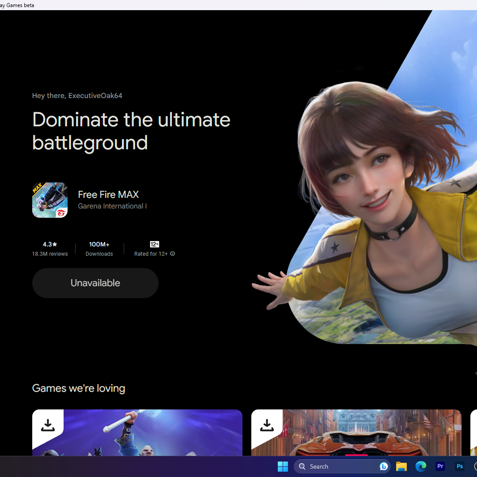Viewport: 477px width, 477px height.
Task: Launch Microsoft Edge from the taskbar
Action: (x=420, y=466)
